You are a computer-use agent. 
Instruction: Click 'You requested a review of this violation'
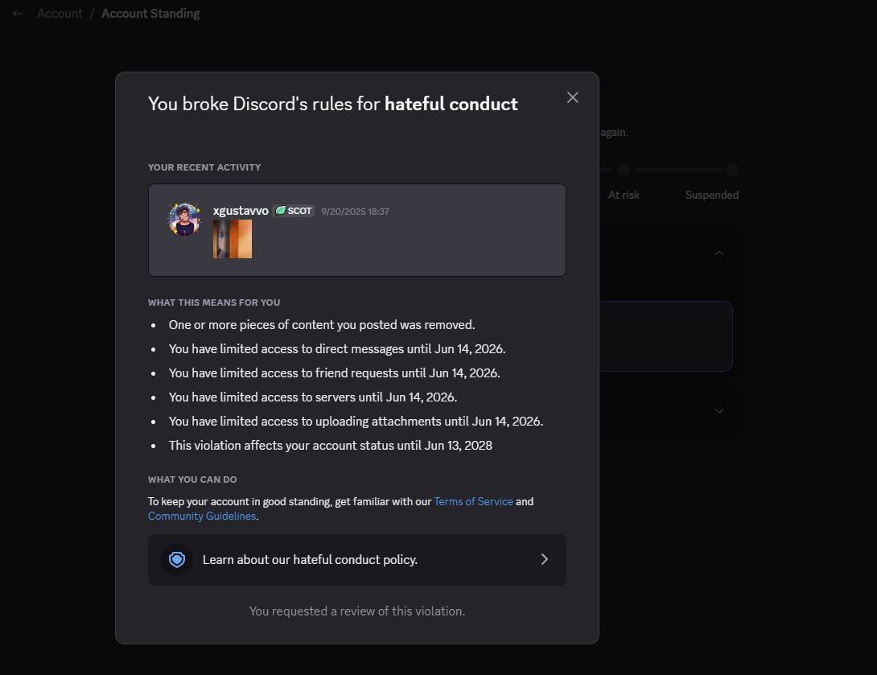(x=357, y=611)
